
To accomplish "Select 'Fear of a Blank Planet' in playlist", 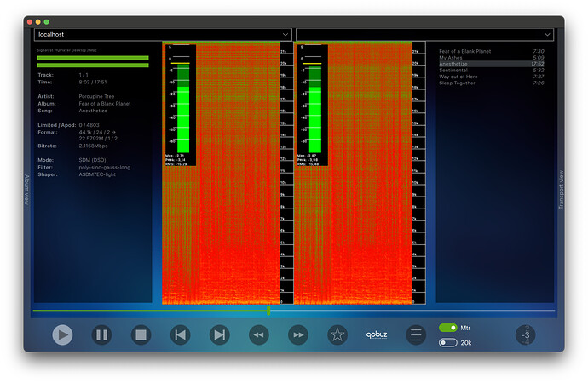I will click(x=492, y=51).
